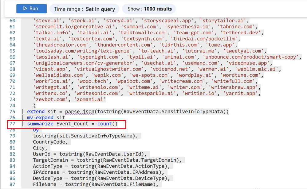The height and width of the screenshot is (189, 307).
Task: Select 'wellsaidlabs.com' string
Action: tap(59, 75)
